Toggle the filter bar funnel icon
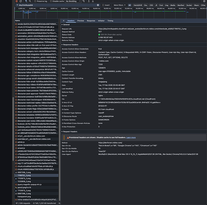 click(x=26, y=1)
